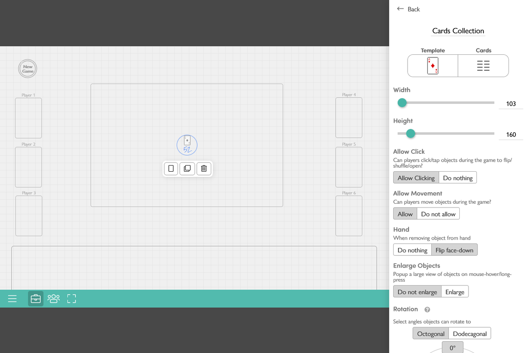Switch to the Template tab
The width and height of the screenshot is (526, 353).
(x=432, y=66)
